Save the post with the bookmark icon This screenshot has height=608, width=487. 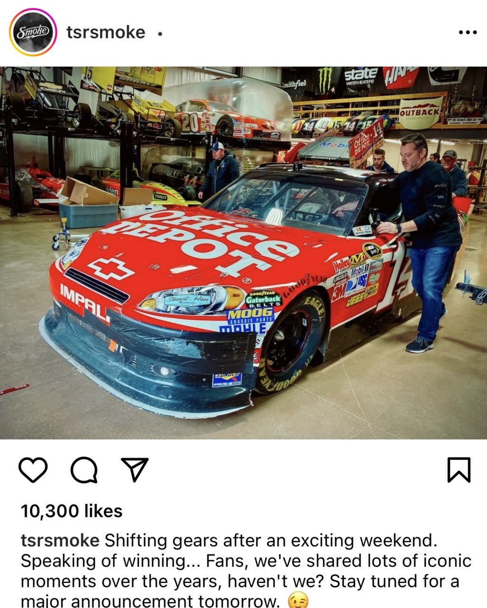pos(459,469)
